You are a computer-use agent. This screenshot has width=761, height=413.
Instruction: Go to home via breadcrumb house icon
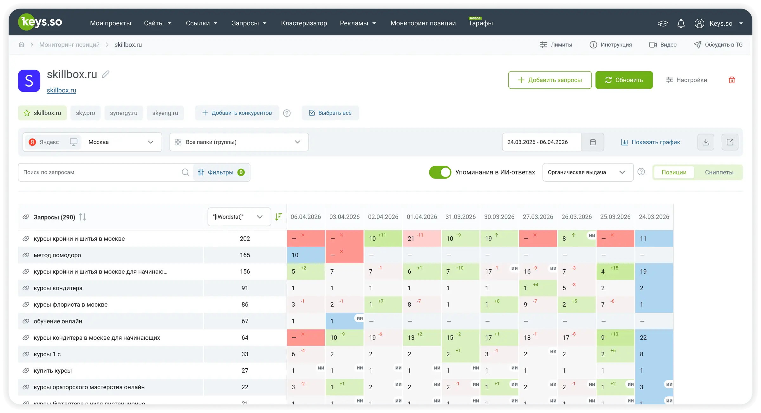click(x=22, y=45)
